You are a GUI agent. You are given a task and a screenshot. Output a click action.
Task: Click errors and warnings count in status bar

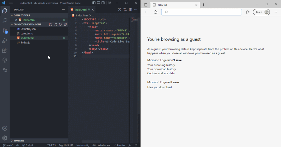pos(28,145)
